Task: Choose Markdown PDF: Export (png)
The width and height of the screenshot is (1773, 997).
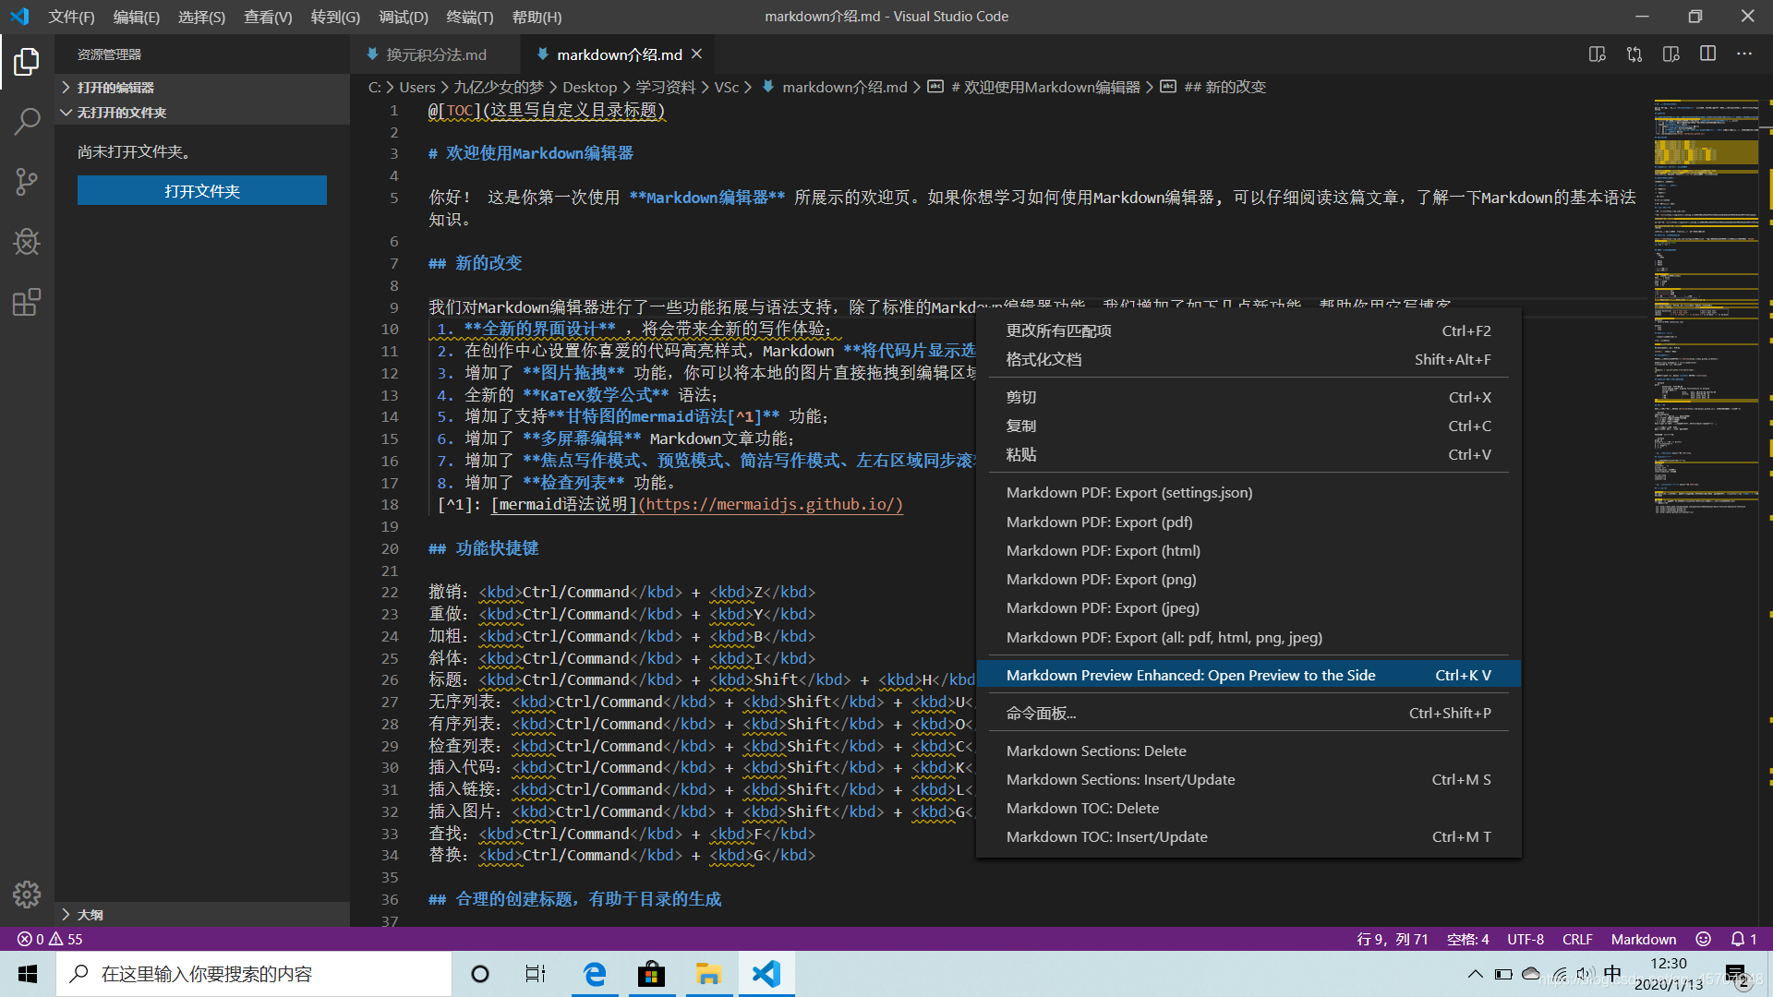Action: pos(1248,579)
